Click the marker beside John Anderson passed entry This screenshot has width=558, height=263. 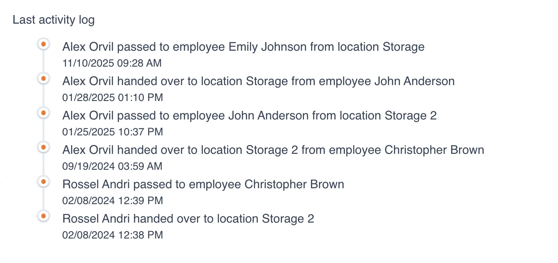(x=43, y=113)
